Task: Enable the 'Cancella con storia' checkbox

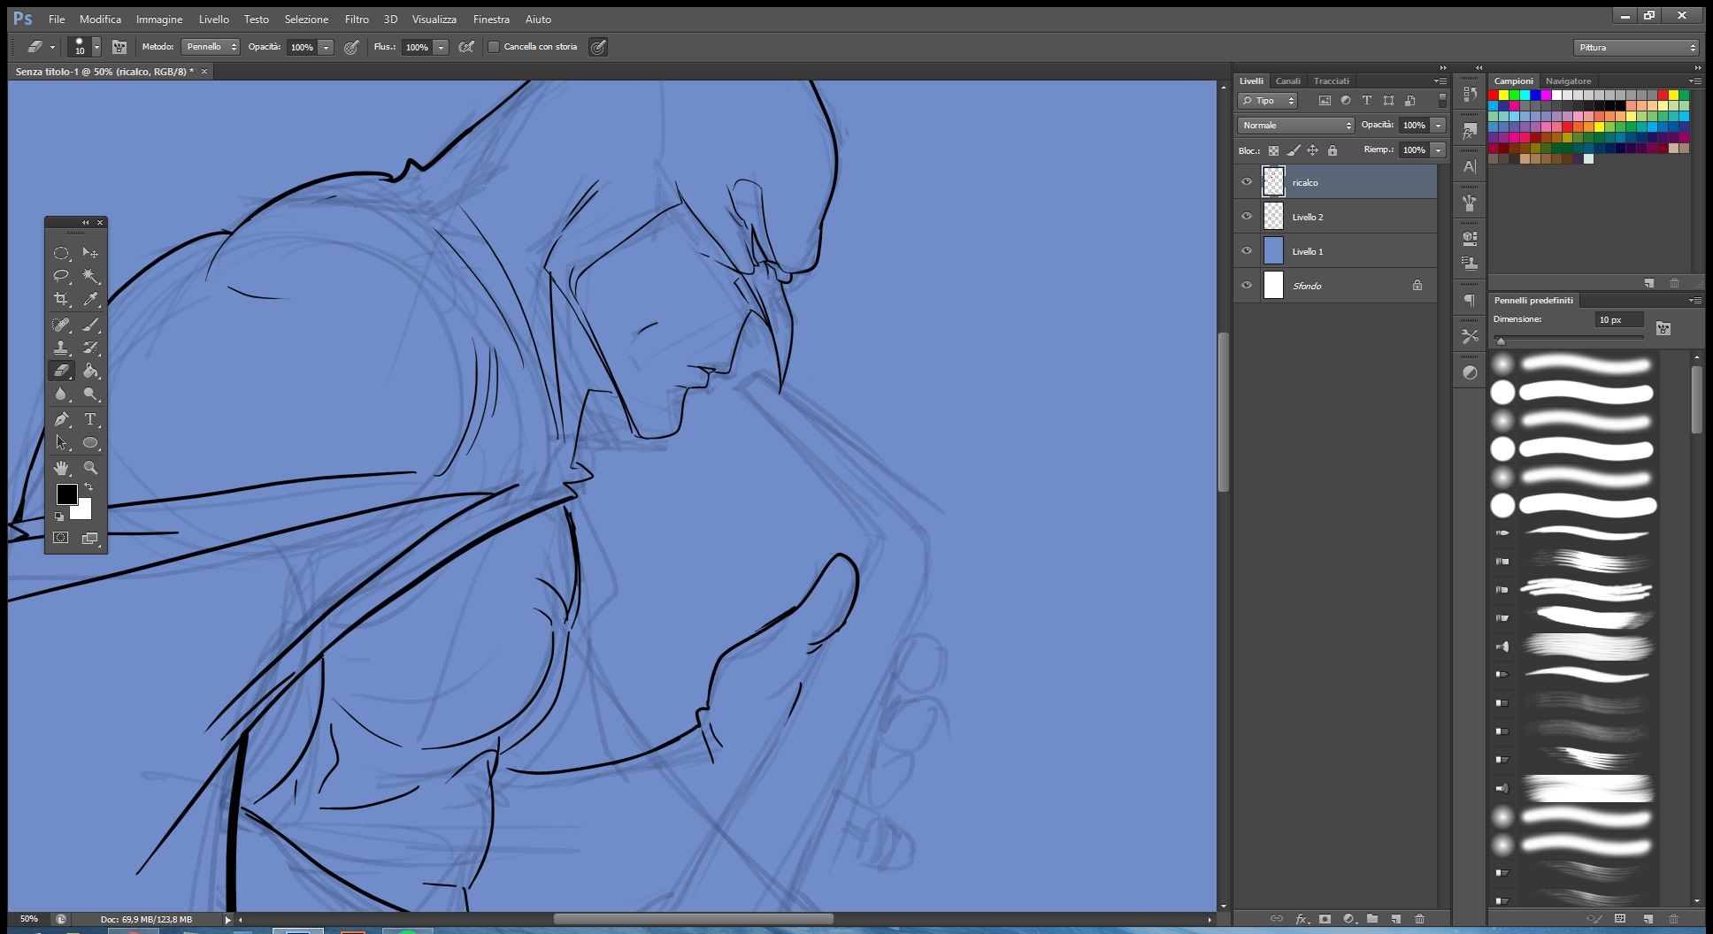Action: (x=494, y=47)
